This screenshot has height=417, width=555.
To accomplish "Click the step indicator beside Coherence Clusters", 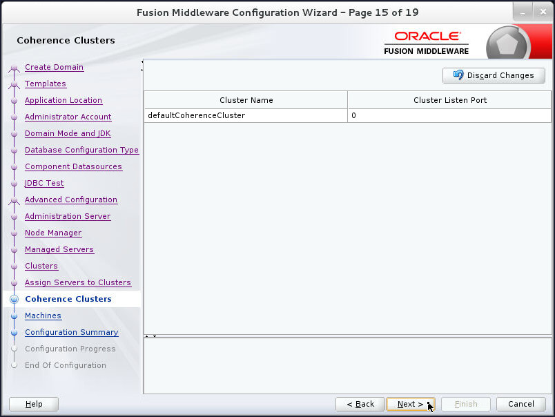I will pyautogui.click(x=14, y=299).
